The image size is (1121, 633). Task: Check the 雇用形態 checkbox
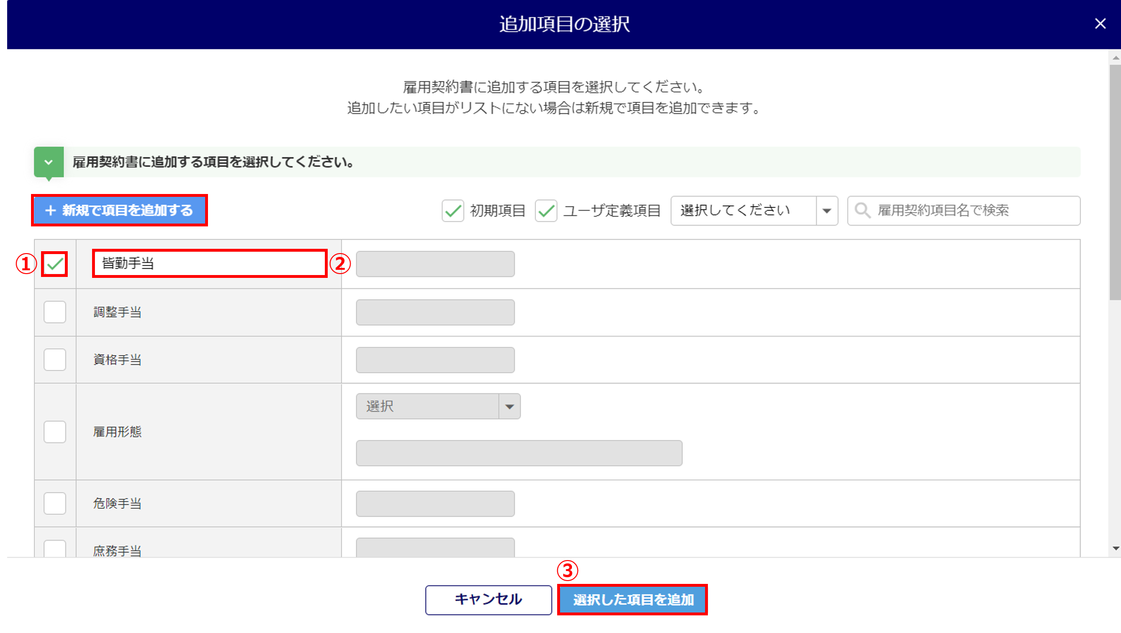point(55,432)
